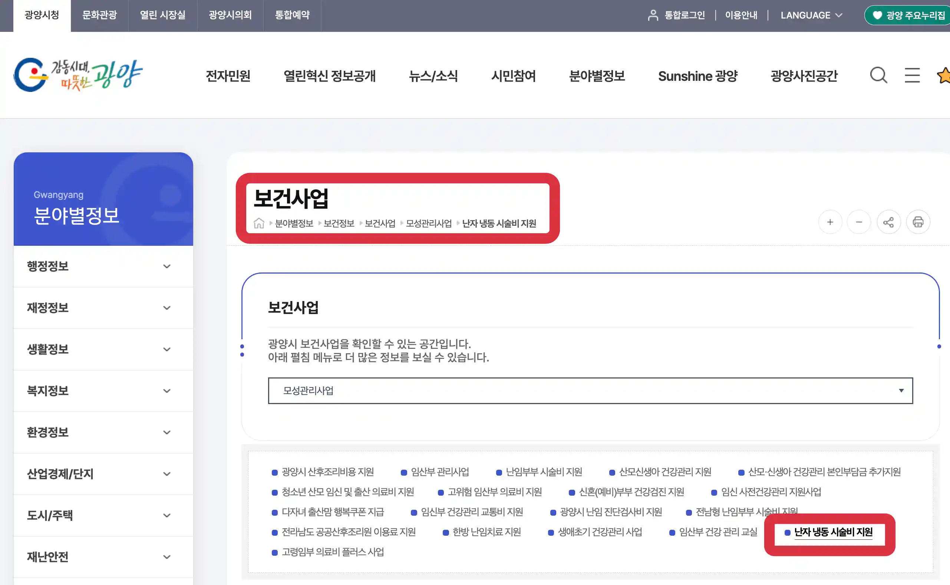Click the share icon on the page
This screenshot has width=950, height=585.
[x=889, y=222]
